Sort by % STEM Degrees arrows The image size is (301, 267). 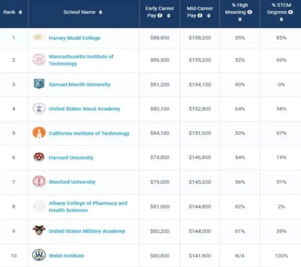281,20
